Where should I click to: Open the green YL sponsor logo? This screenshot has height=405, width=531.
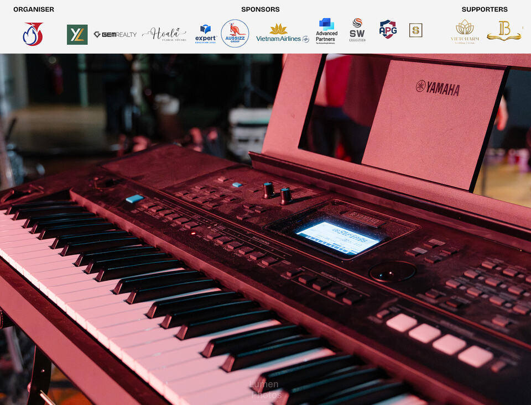point(77,34)
